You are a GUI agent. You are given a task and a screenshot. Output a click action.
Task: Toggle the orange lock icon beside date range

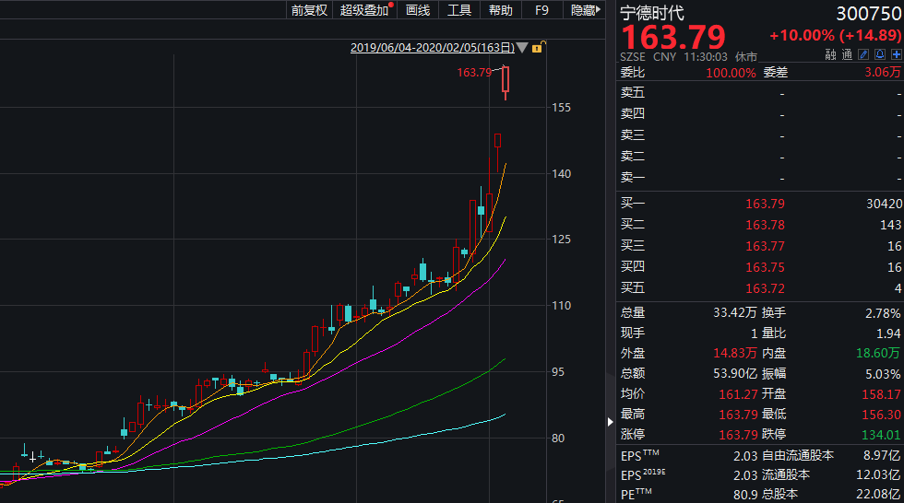538,47
